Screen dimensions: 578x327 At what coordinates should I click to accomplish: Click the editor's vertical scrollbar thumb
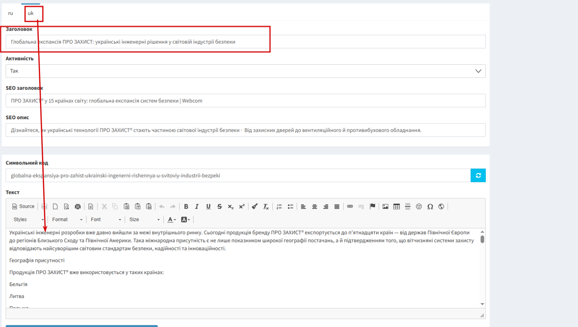tap(482, 239)
